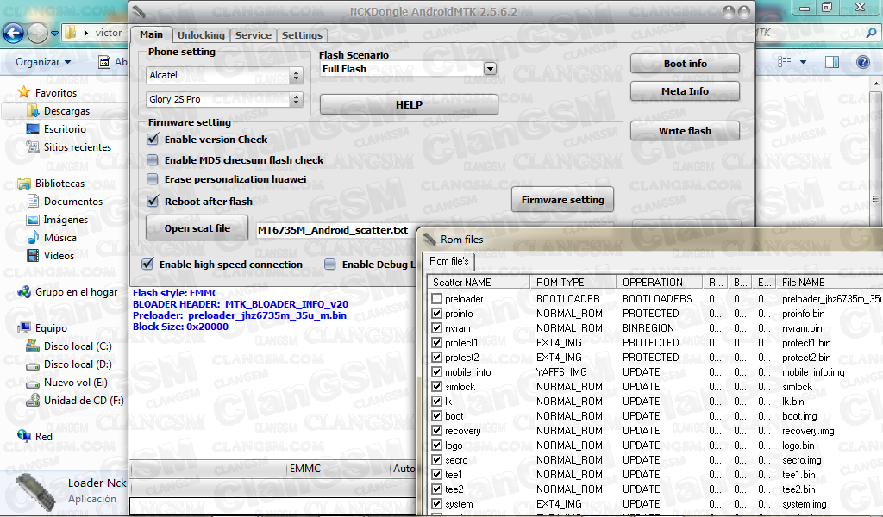883x517 pixels.
Task: Click Boot info button
Action: [685, 64]
